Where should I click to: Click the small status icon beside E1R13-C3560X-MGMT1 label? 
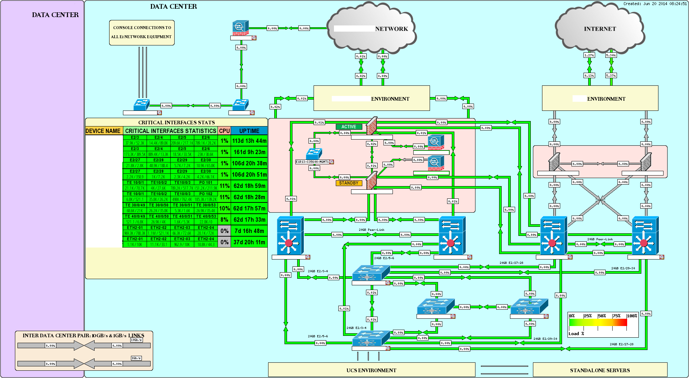pyautogui.click(x=331, y=162)
